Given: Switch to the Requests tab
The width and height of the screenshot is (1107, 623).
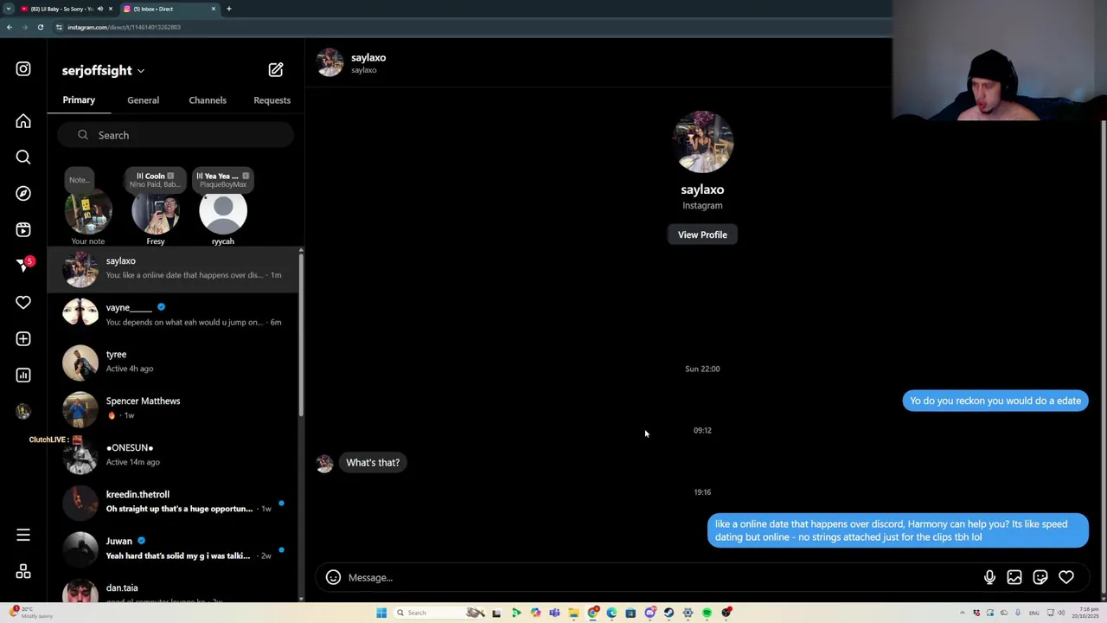Looking at the screenshot, I should point(272,100).
